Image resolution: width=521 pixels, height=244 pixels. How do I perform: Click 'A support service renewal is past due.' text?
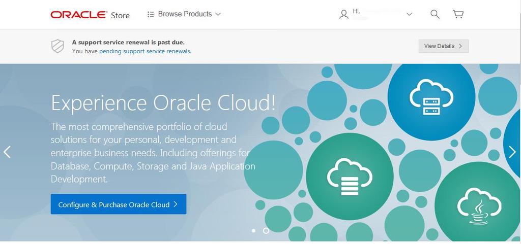point(128,43)
